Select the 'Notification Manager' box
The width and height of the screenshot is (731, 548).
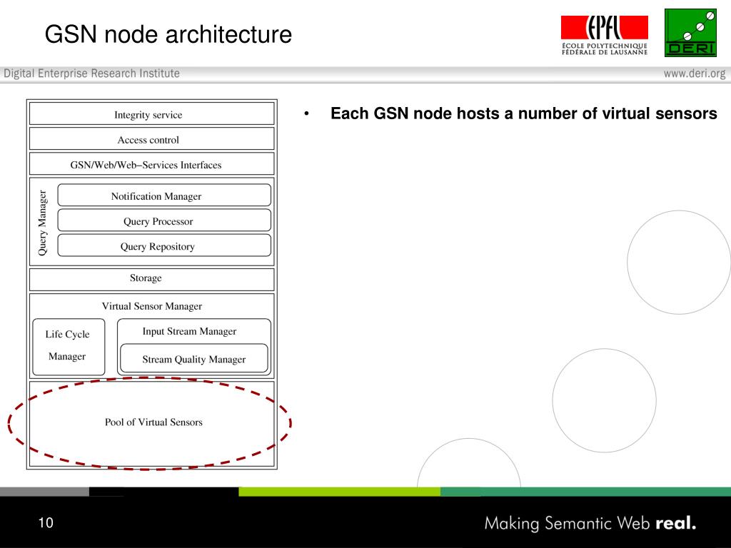pos(164,196)
